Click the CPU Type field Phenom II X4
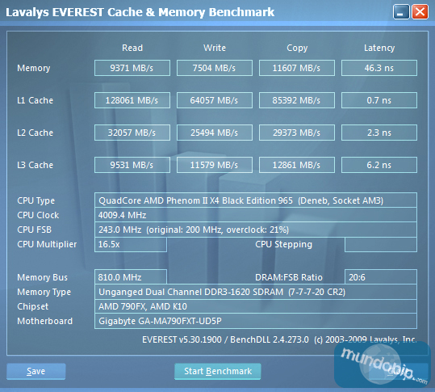435x392 pixels. tap(256, 200)
